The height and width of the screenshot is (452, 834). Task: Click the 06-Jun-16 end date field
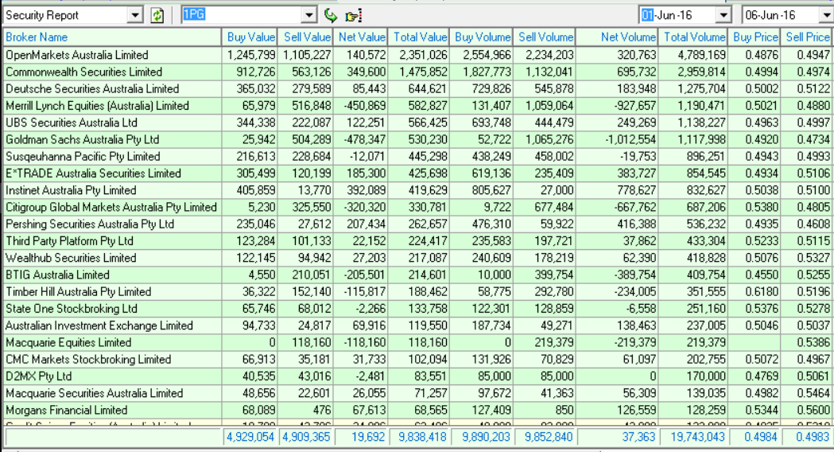tap(781, 15)
